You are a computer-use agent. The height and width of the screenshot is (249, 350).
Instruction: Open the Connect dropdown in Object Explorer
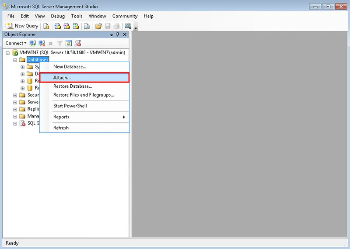click(x=16, y=43)
